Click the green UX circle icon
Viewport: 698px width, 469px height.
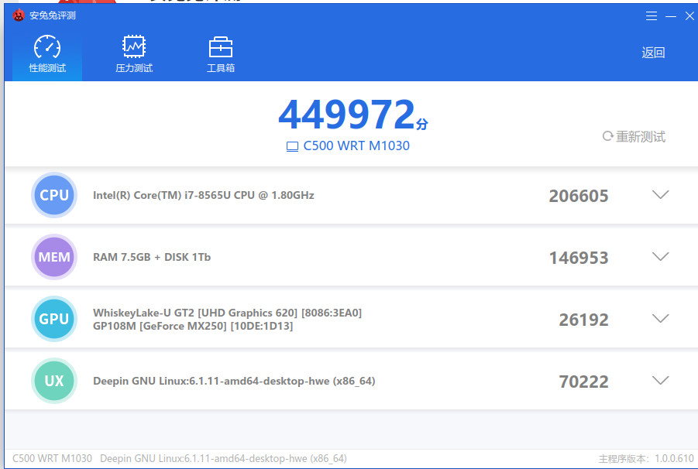click(54, 381)
